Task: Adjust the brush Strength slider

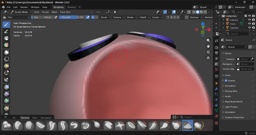Action: [x=72, y=17]
